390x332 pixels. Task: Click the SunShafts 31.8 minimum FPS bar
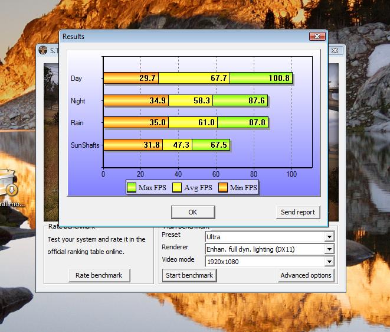pos(133,145)
